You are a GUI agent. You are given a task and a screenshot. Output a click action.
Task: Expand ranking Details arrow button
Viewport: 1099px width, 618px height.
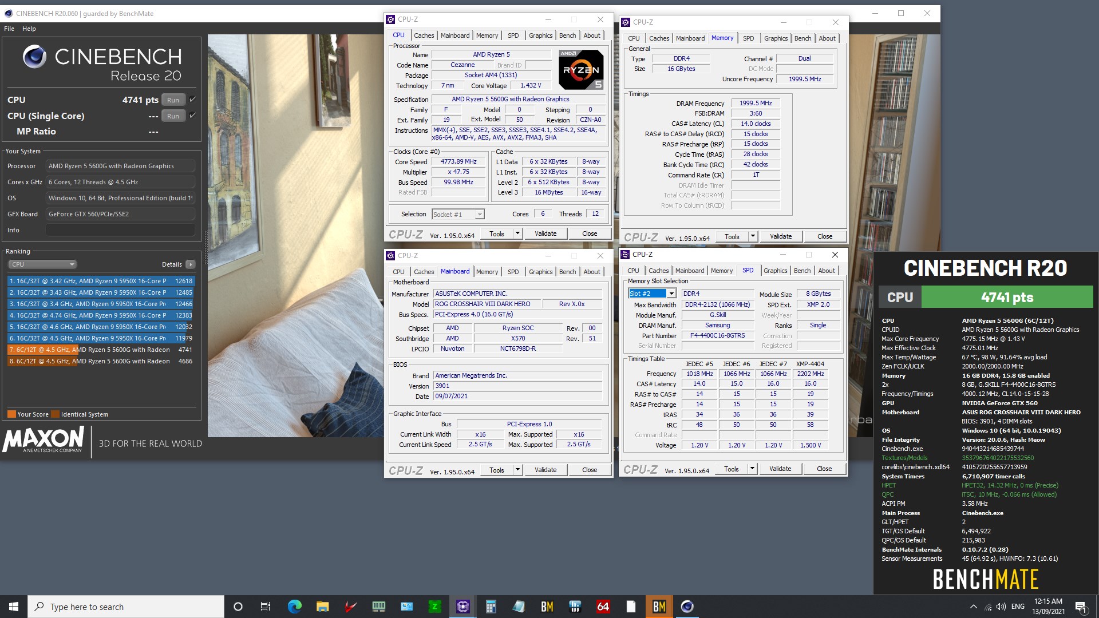191,264
